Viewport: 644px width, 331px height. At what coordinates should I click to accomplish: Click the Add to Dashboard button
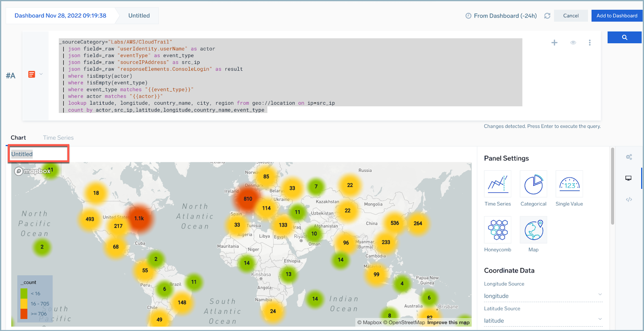617,16
